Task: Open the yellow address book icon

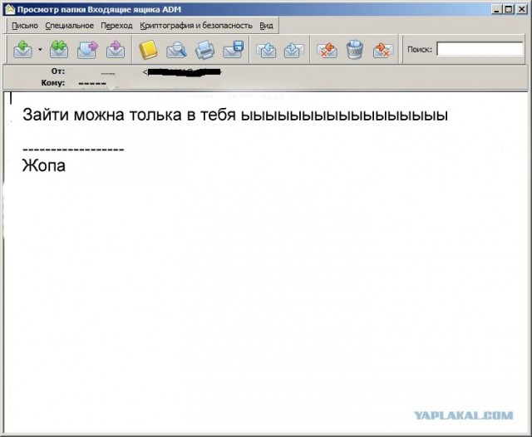Action: pos(148,50)
